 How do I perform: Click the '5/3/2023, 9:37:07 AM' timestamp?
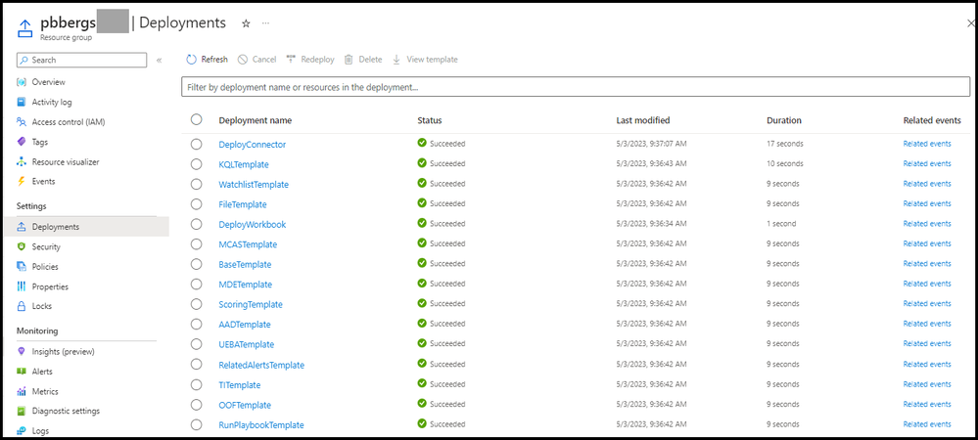point(651,144)
